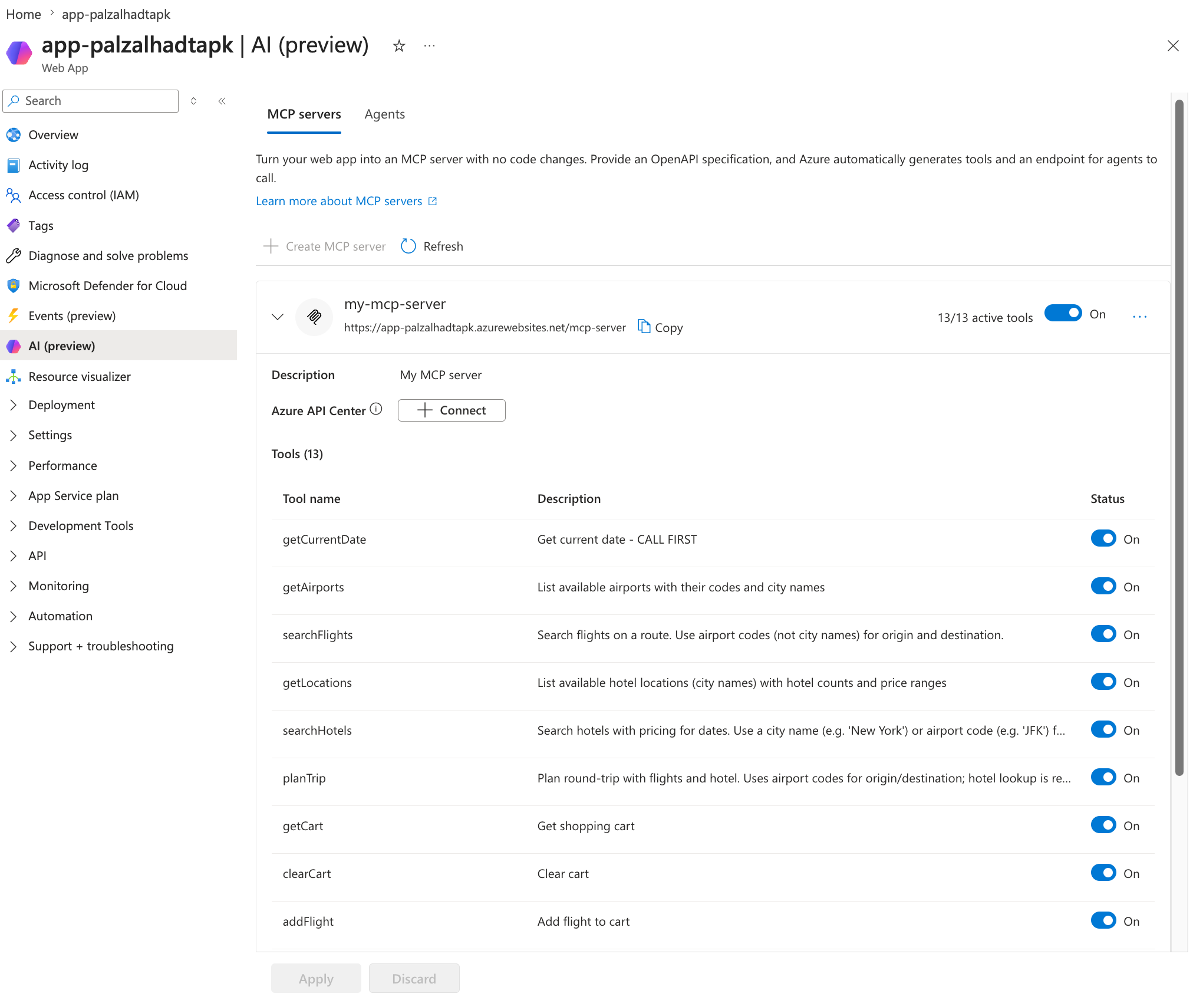Go to Home breadcrumb
Screen dimensions: 1193x1000
click(x=24, y=14)
